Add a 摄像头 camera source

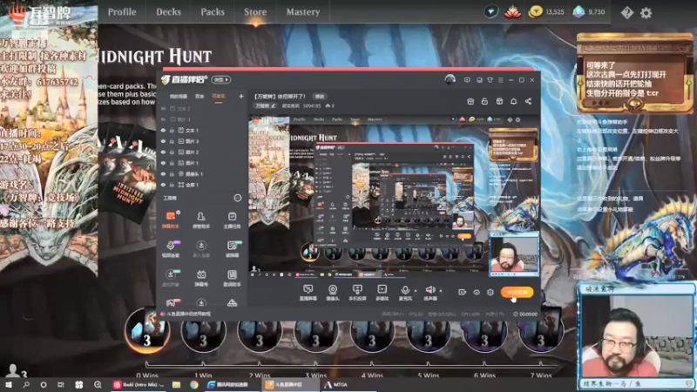[333, 293]
